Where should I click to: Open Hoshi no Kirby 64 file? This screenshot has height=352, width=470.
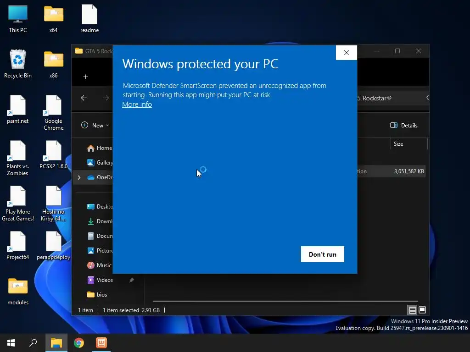53,203
